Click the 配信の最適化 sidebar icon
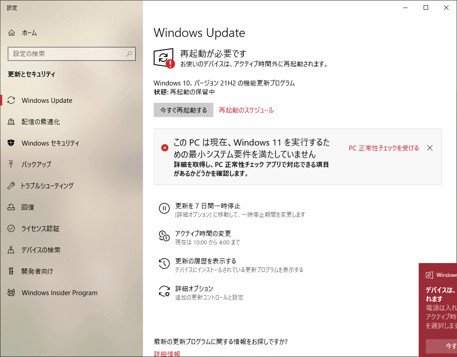This screenshot has height=357, width=457. [11, 122]
